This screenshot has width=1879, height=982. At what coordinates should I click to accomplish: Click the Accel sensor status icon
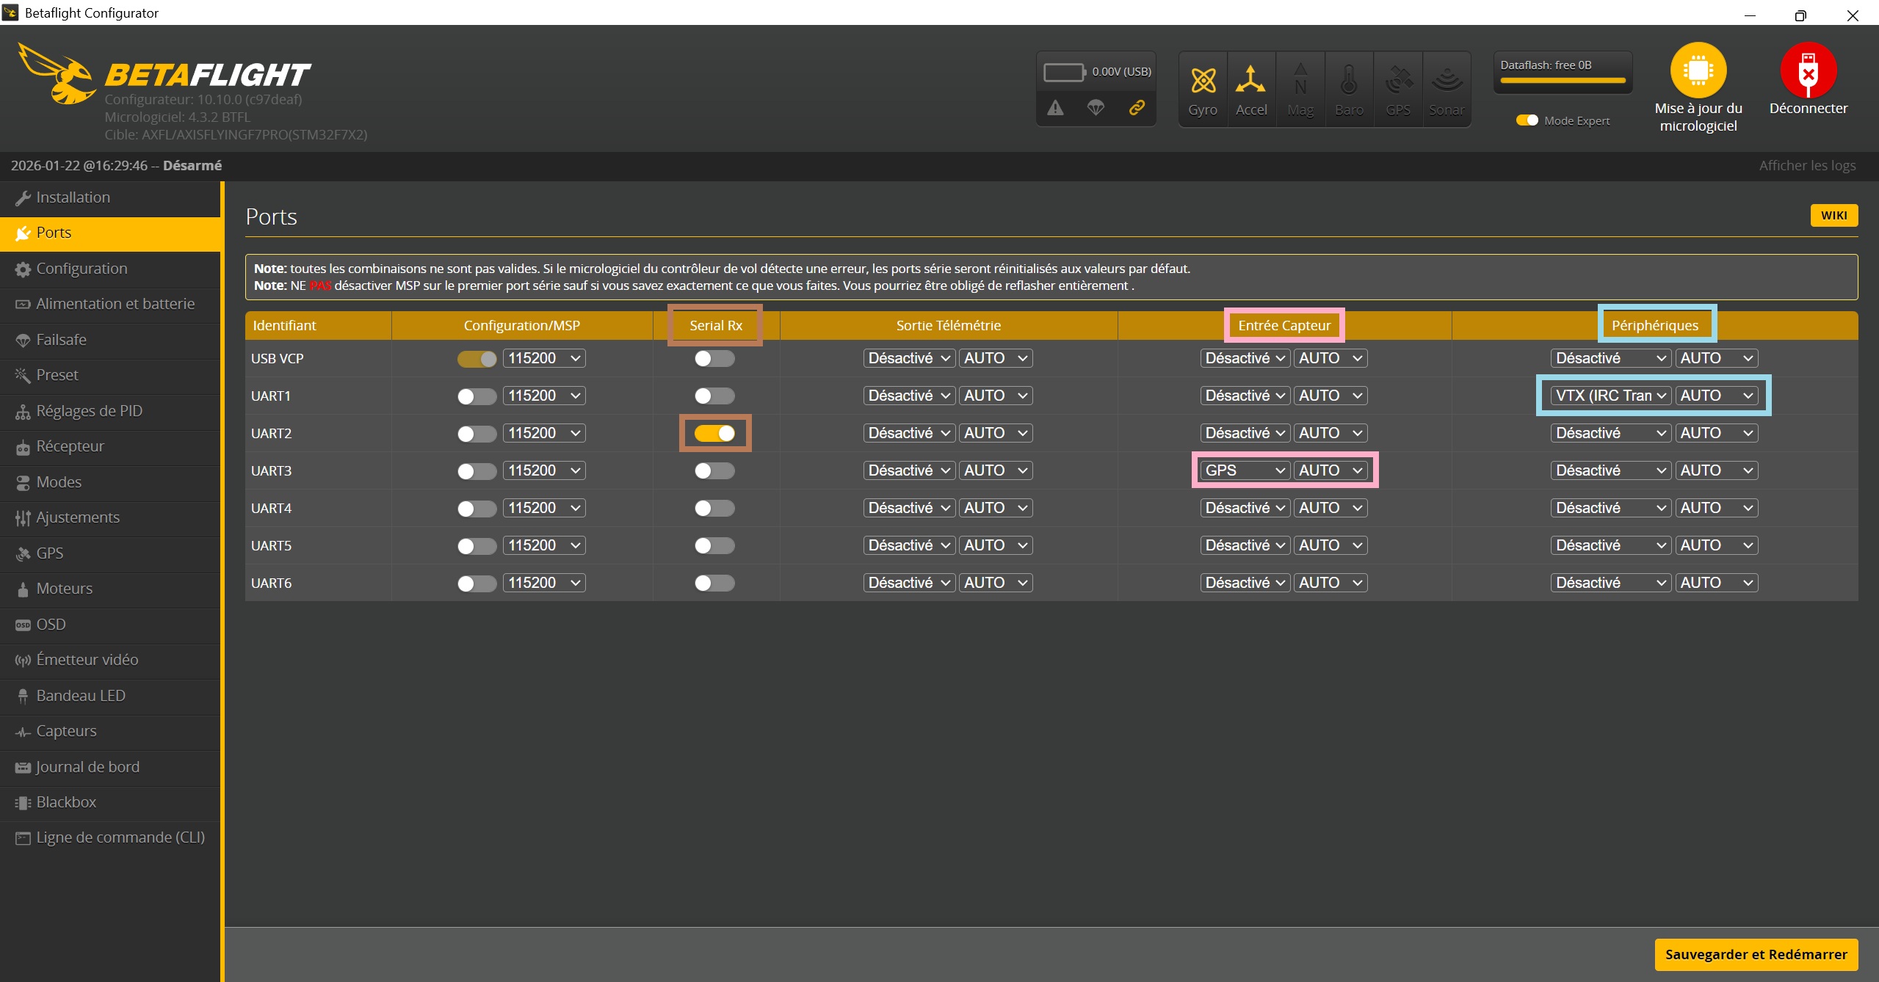click(1250, 81)
